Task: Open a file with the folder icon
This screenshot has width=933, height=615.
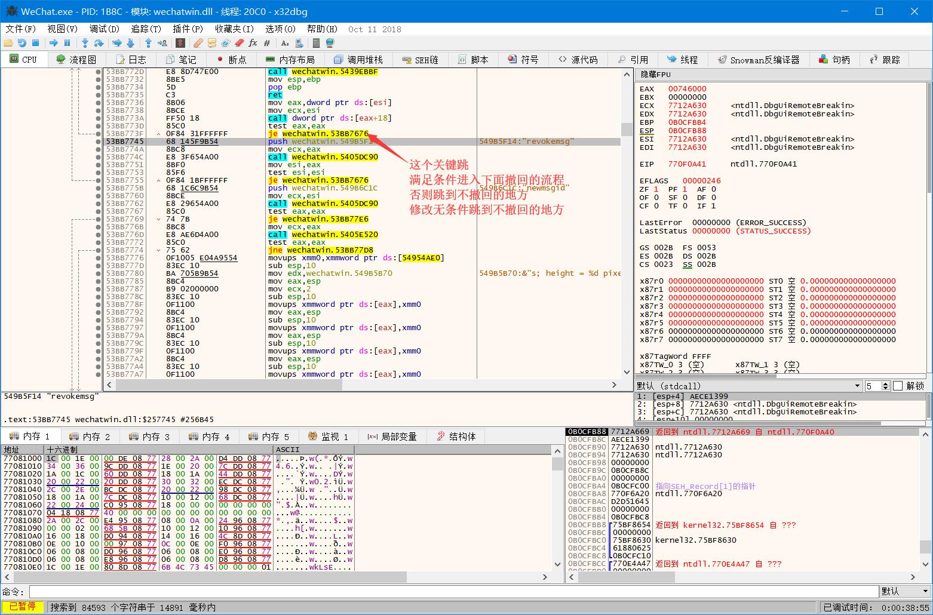Action: click(8, 43)
